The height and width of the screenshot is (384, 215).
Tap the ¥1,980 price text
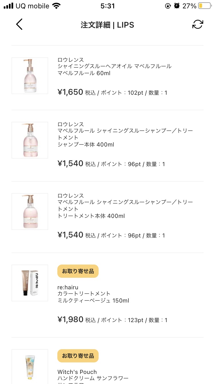(x=71, y=320)
